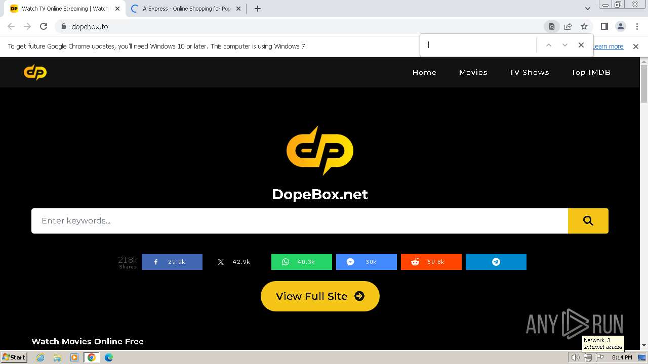Click the taskbar clock 8:14 PM
Image resolution: width=648 pixels, height=364 pixels.
[622, 357]
